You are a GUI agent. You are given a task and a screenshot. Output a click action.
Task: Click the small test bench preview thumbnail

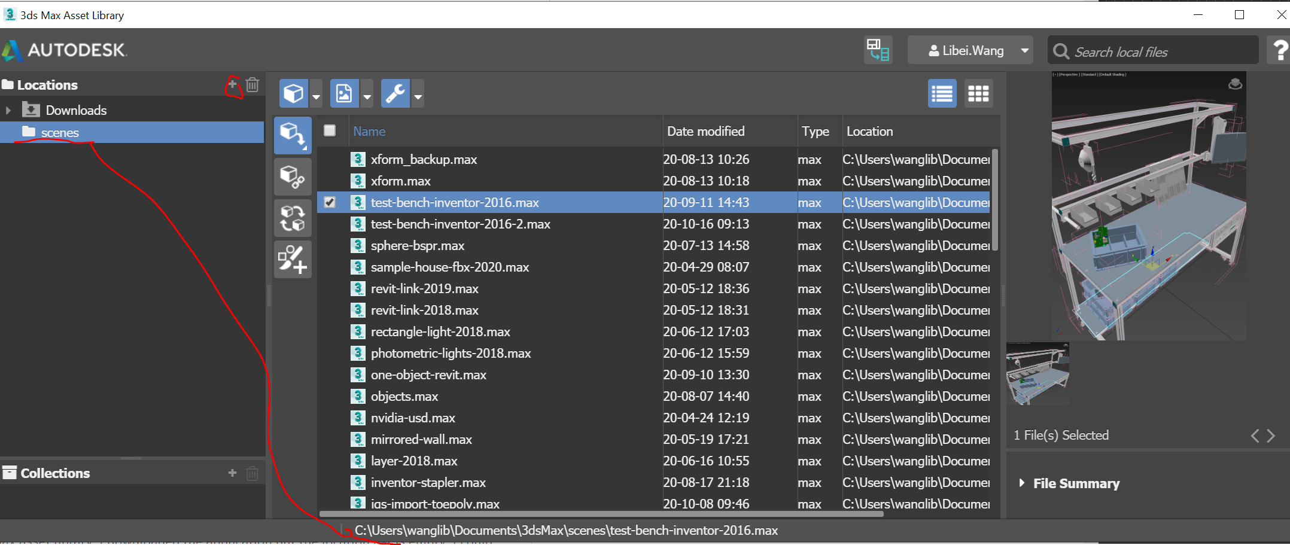[1038, 374]
